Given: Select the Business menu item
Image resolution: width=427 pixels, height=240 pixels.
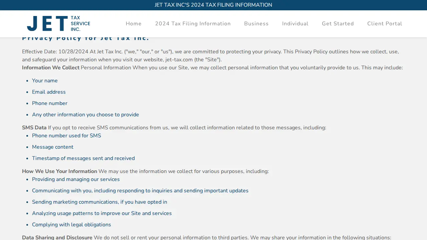Looking at the screenshot, I should click(256, 24).
